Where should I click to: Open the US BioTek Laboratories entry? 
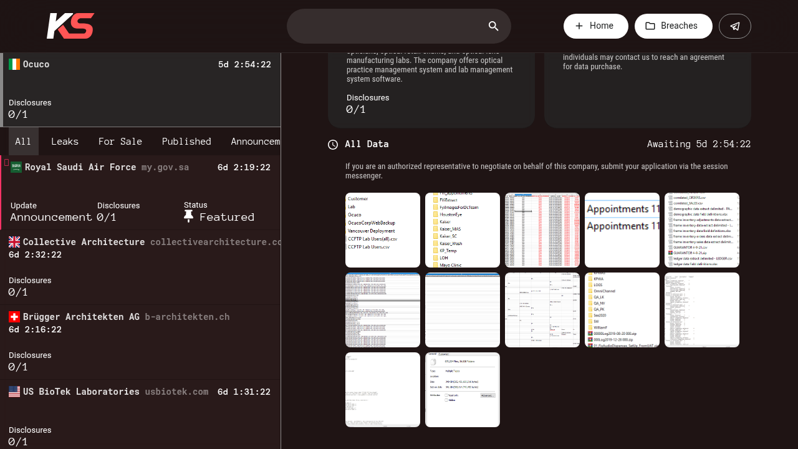point(140,415)
